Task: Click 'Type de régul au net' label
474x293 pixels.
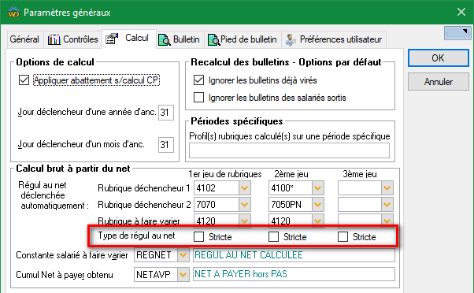Action: tap(137, 236)
